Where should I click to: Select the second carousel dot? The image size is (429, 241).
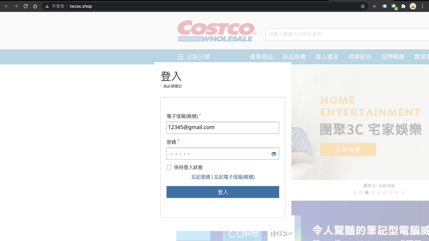(361, 193)
